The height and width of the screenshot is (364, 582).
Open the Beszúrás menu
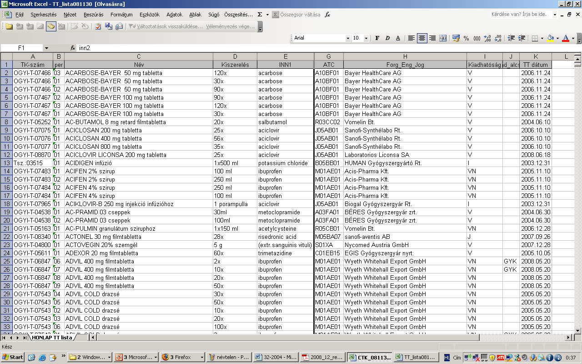click(94, 15)
